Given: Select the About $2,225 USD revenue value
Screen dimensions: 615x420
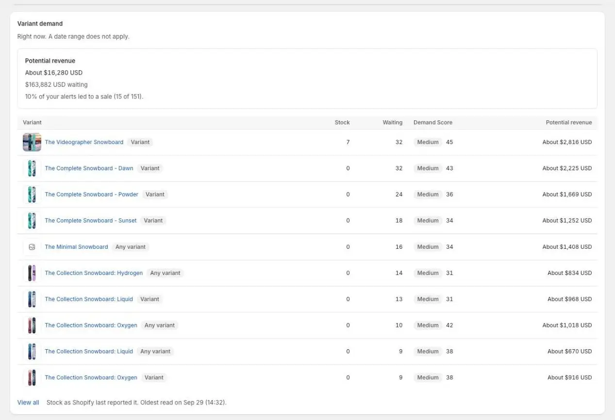Looking at the screenshot, I should [x=567, y=168].
